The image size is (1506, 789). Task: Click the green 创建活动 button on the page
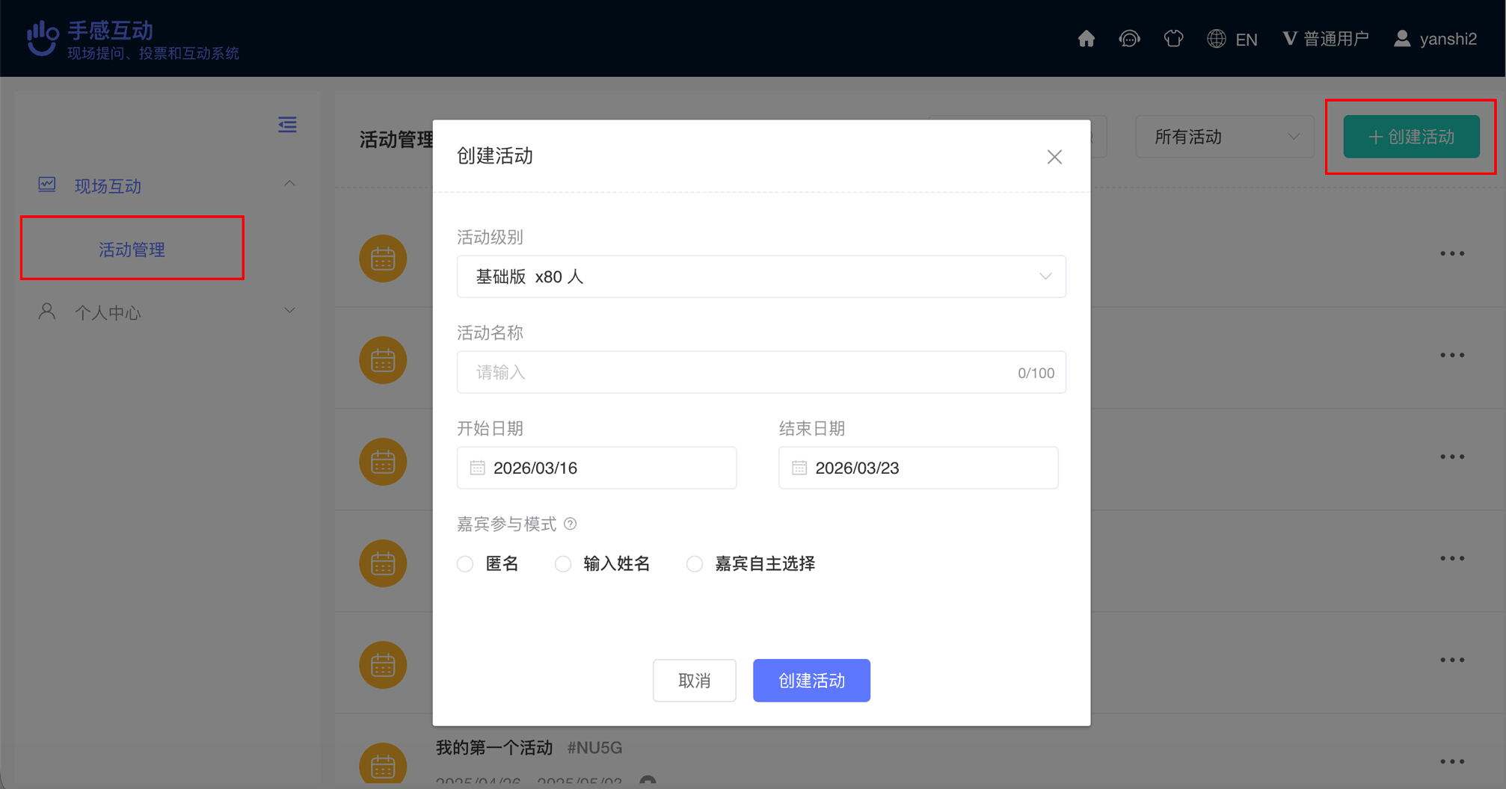point(1411,137)
